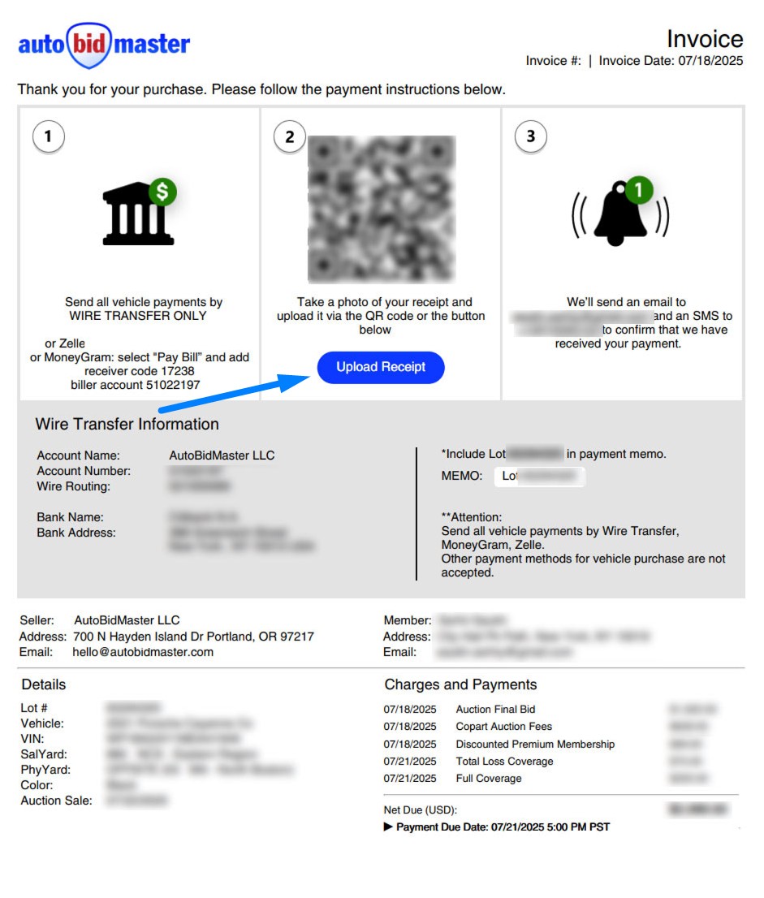Image resolution: width=764 pixels, height=898 pixels.
Task: Click the Auction Final Bid row
Action: coord(495,710)
